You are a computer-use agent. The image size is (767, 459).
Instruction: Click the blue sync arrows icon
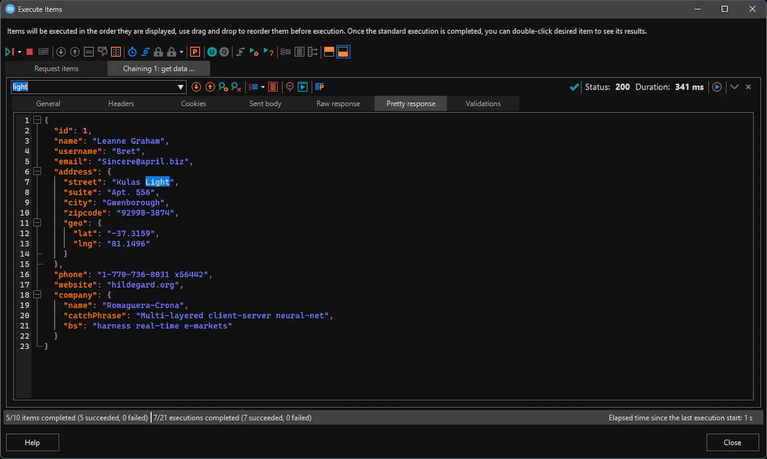coord(146,52)
